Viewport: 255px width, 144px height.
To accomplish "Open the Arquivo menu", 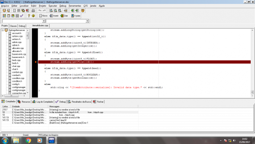I will pyautogui.click(x=5, y=6).
